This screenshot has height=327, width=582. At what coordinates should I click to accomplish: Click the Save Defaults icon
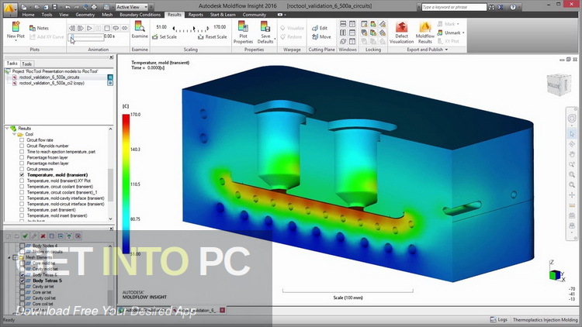pos(265,26)
